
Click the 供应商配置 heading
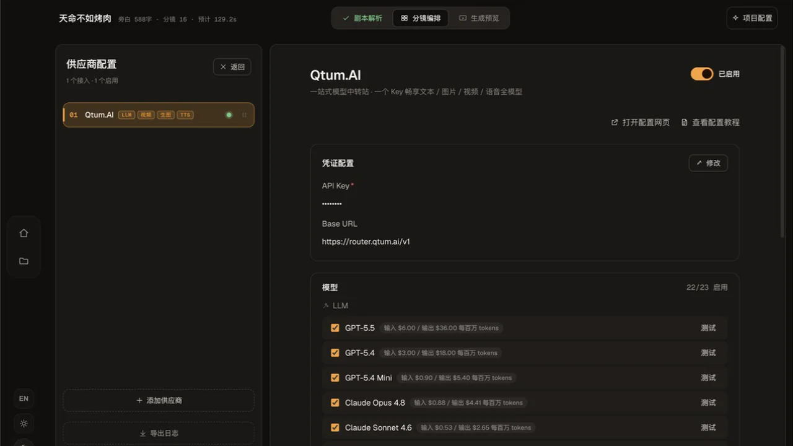pyautogui.click(x=92, y=64)
